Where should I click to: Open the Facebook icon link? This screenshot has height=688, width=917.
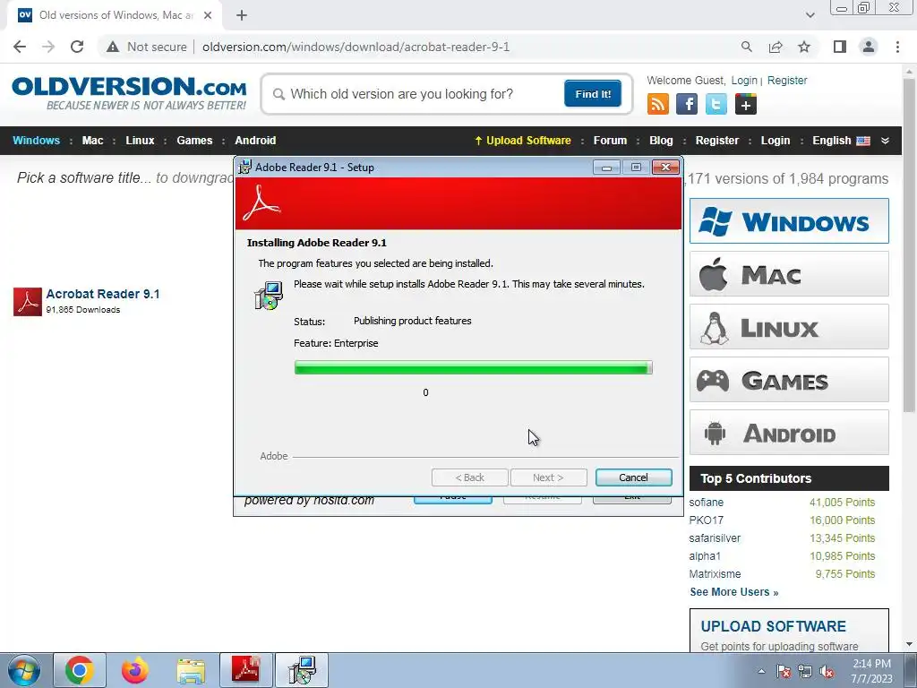point(687,105)
